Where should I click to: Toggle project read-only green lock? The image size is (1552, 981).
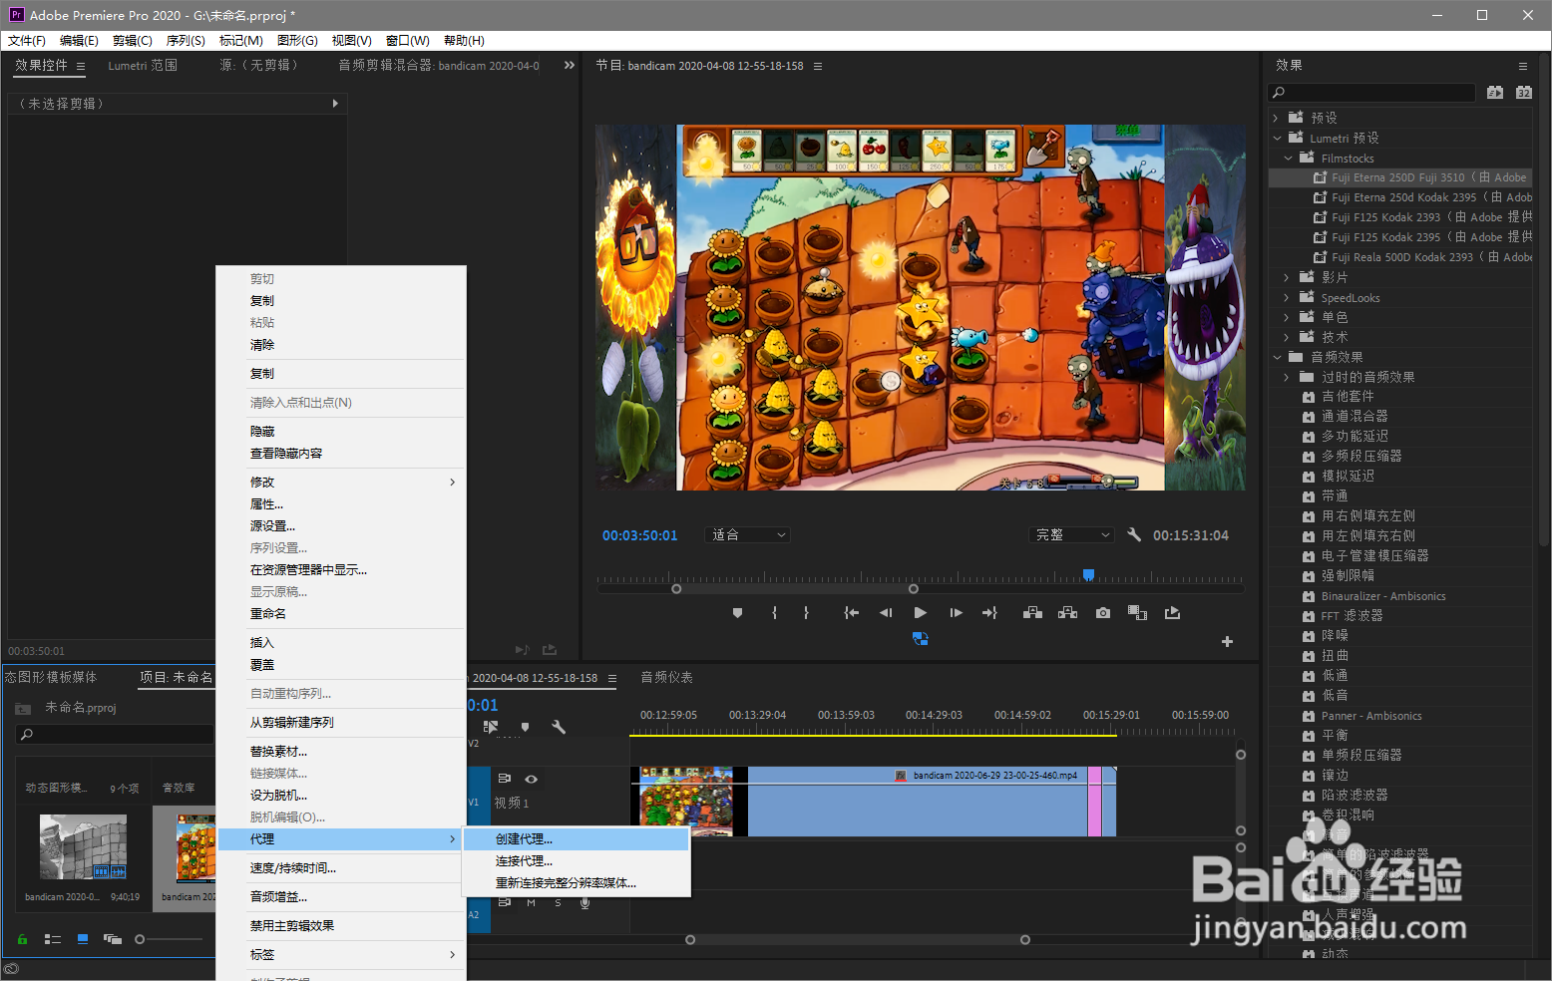pos(22,939)
